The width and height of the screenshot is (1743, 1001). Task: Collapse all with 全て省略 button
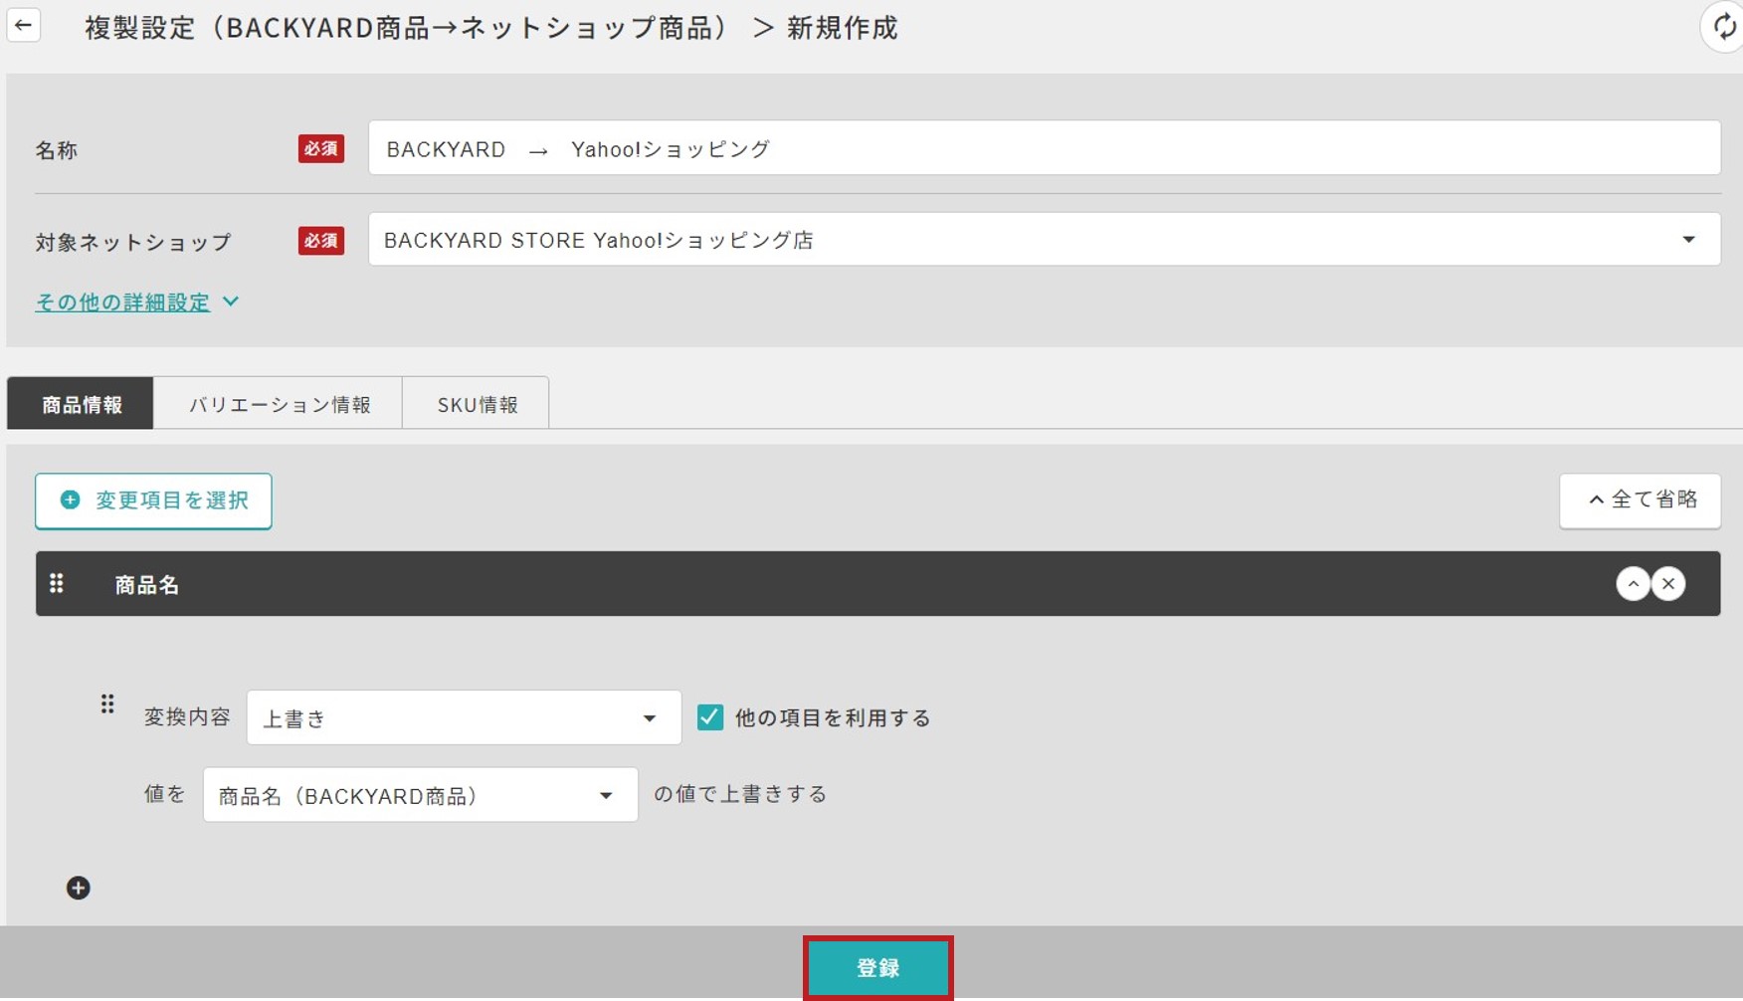(x=1640, y=500)
